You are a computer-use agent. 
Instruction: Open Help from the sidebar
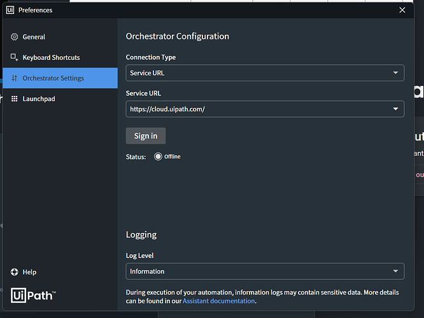click(29, 272)
